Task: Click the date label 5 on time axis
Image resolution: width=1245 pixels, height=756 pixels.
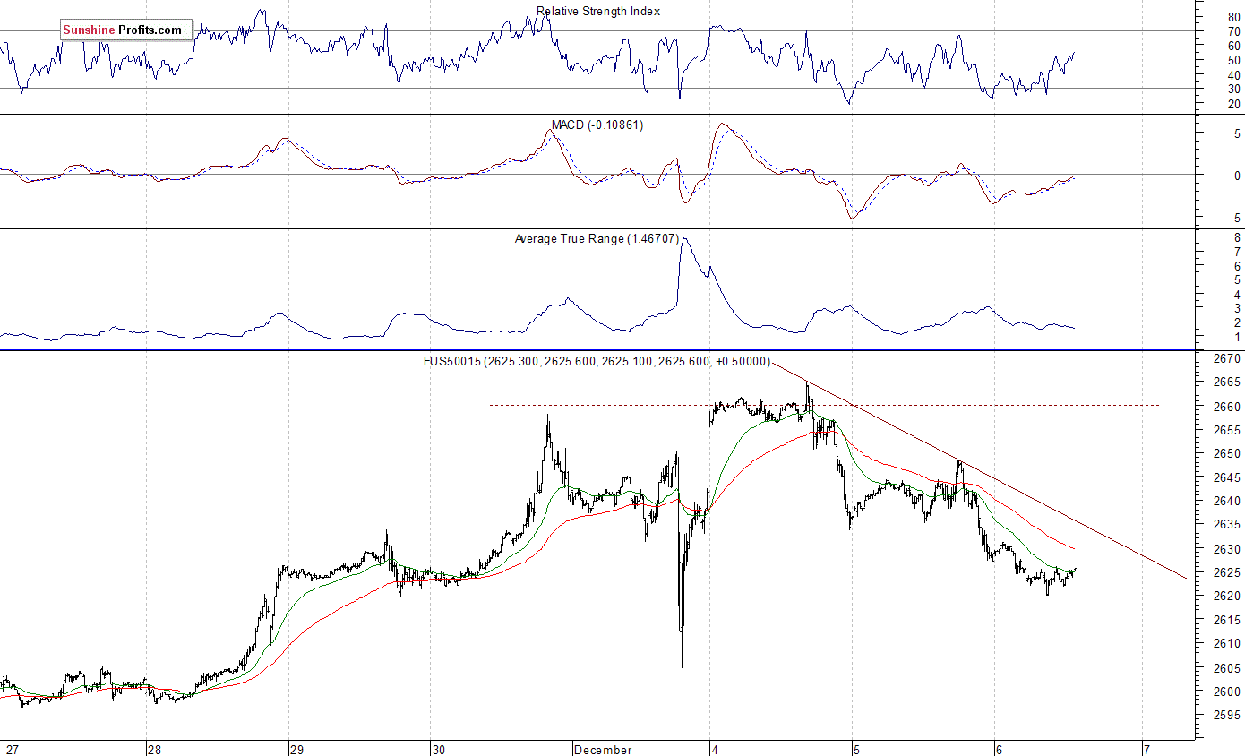Action: (857, 750)
